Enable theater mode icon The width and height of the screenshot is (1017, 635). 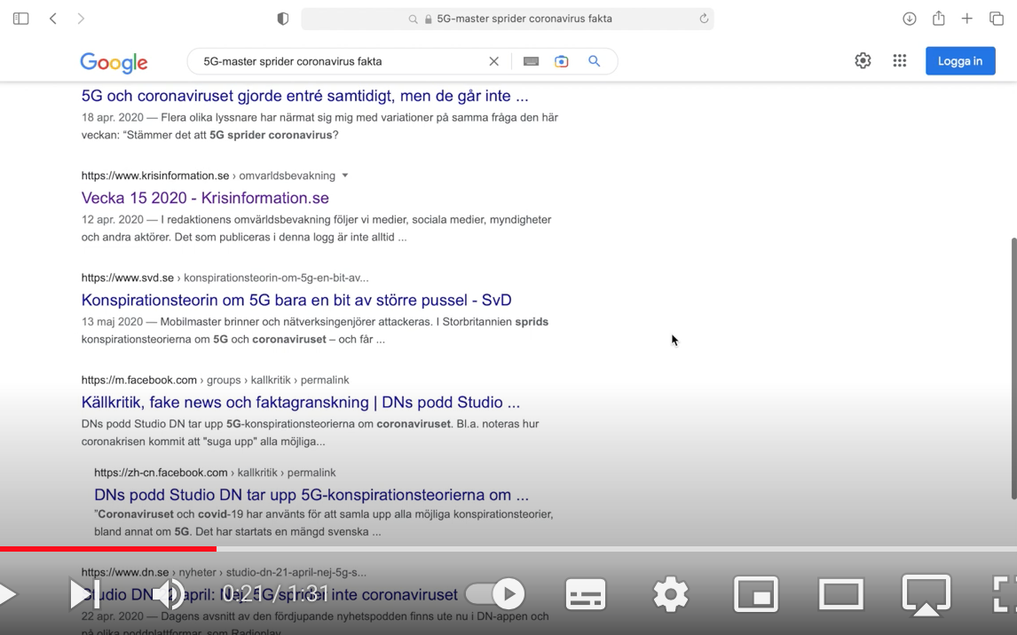841,594
